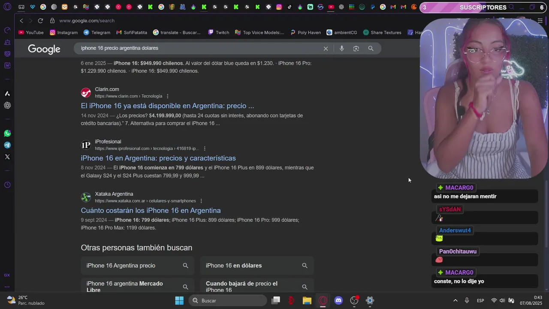Open 'Cuánto costarán los iPhone 16 en Argentina'
Viewport: 549px width, 309px height.
pos(151,210)
